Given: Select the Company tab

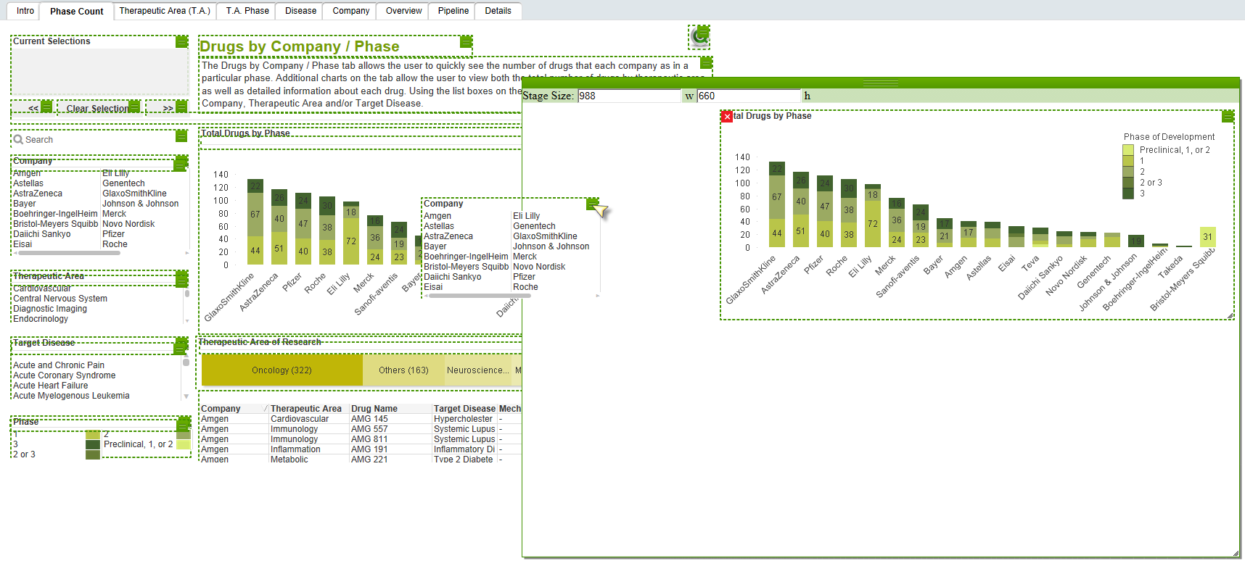Looking at the screenshot, I should point(351,11).
